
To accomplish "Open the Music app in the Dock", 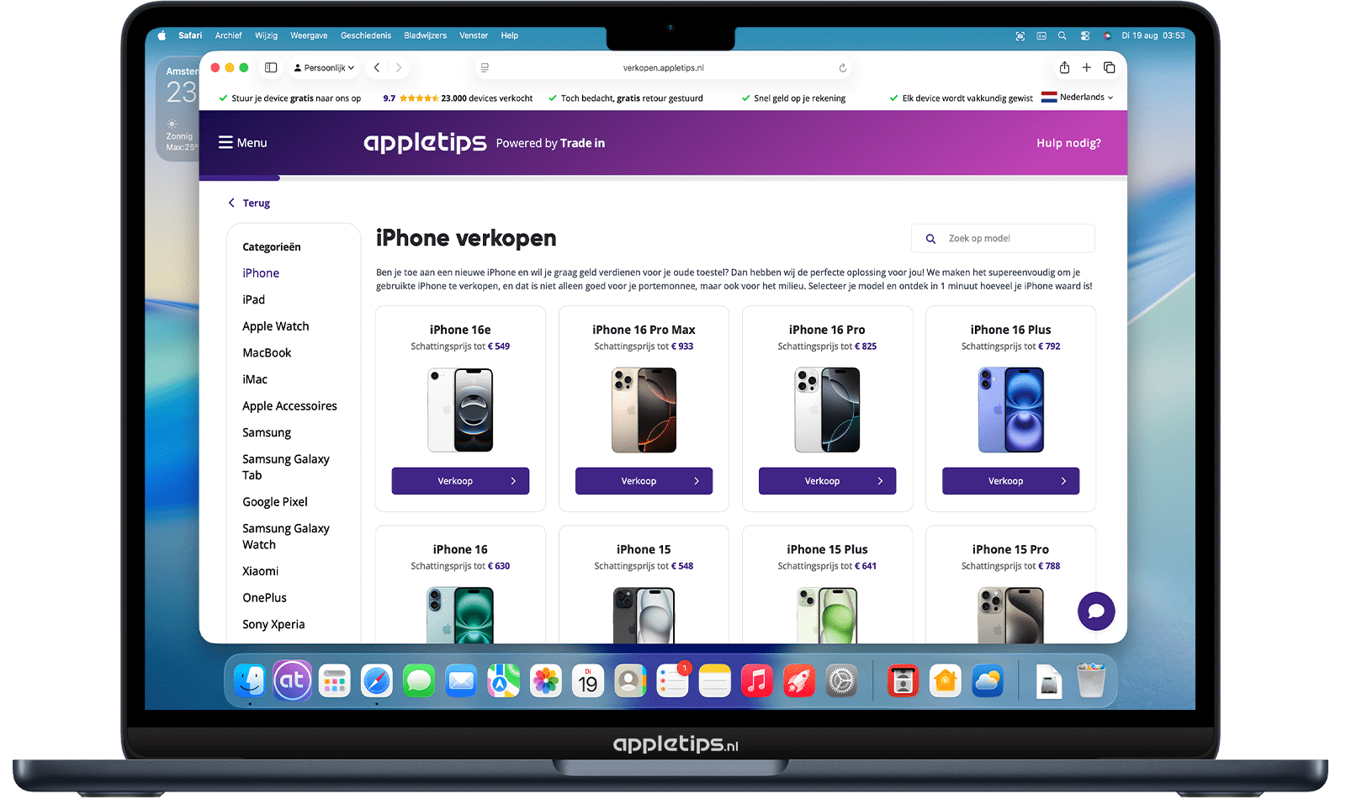I will 757,680.
